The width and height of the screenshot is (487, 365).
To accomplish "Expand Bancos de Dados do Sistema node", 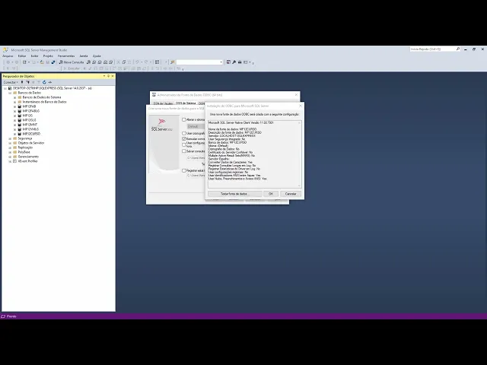I will point(14,97).
